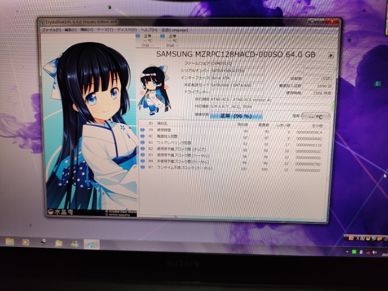This screenshot has height=291, width=388.
Task: Click raw value 000000000790
Action: pos(308,164)
